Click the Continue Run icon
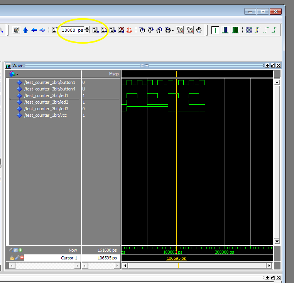294x283 pixels. 104,30
